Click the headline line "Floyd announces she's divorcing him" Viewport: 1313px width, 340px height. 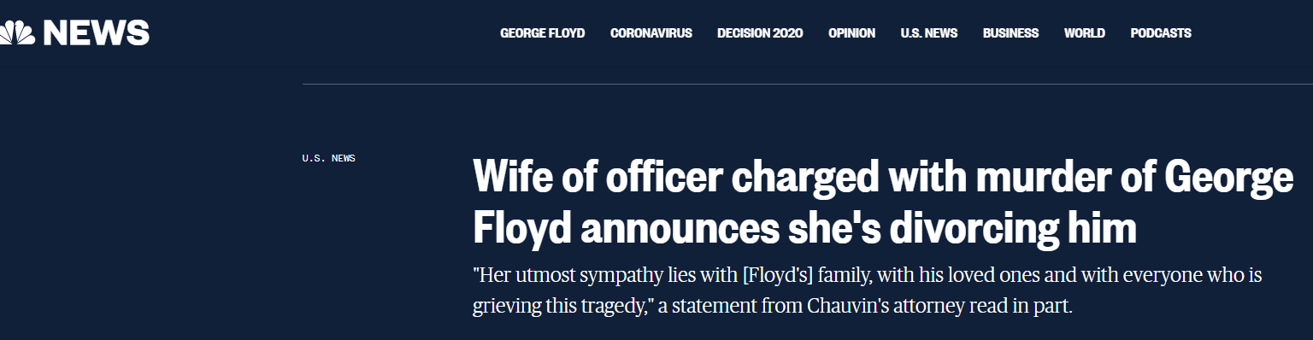point(804,228)
